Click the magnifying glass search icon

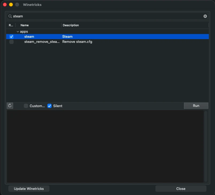(x=10, y=16)
